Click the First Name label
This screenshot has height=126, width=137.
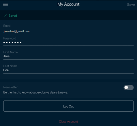(10, 52)
